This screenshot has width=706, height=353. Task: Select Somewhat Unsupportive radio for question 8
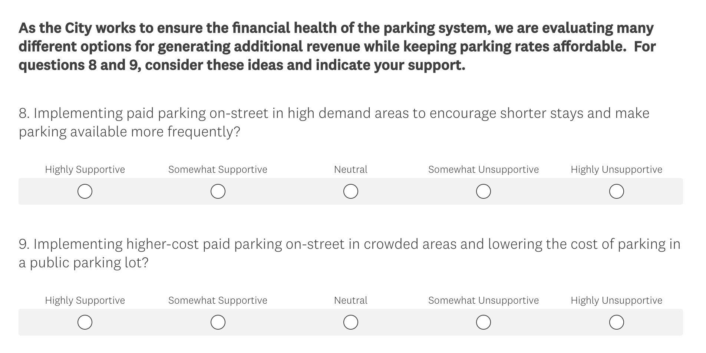(x=484, y=191)
